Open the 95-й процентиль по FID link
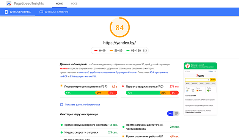The height and width of the screenshot is (140, 239). click(83, 76)
